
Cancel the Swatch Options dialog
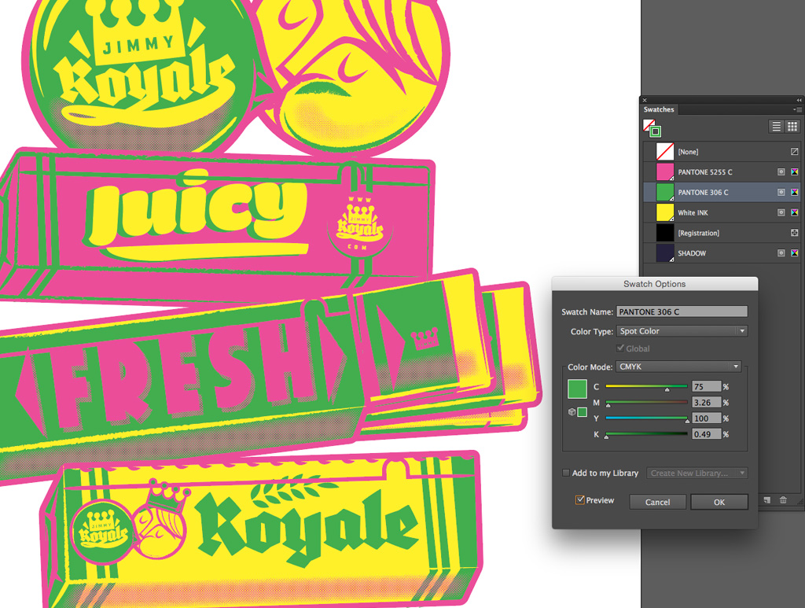pos(657,502)
